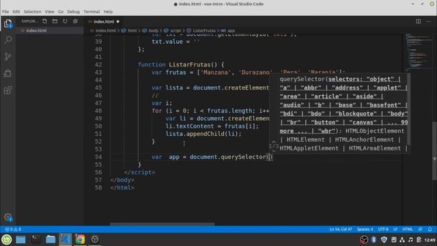Open the Go menu
Image resolution: width=437 pixels, height=246 pixels.
tap(61, 12)
